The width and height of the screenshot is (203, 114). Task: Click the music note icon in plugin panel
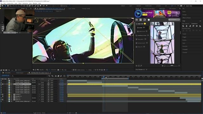coord(141,66)
